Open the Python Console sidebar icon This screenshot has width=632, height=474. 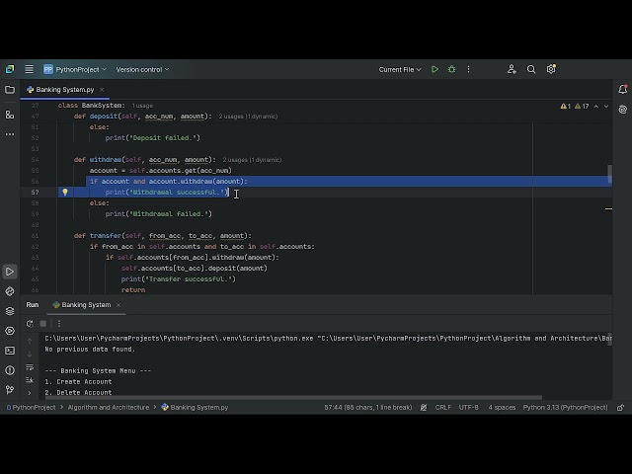(10, 331)
